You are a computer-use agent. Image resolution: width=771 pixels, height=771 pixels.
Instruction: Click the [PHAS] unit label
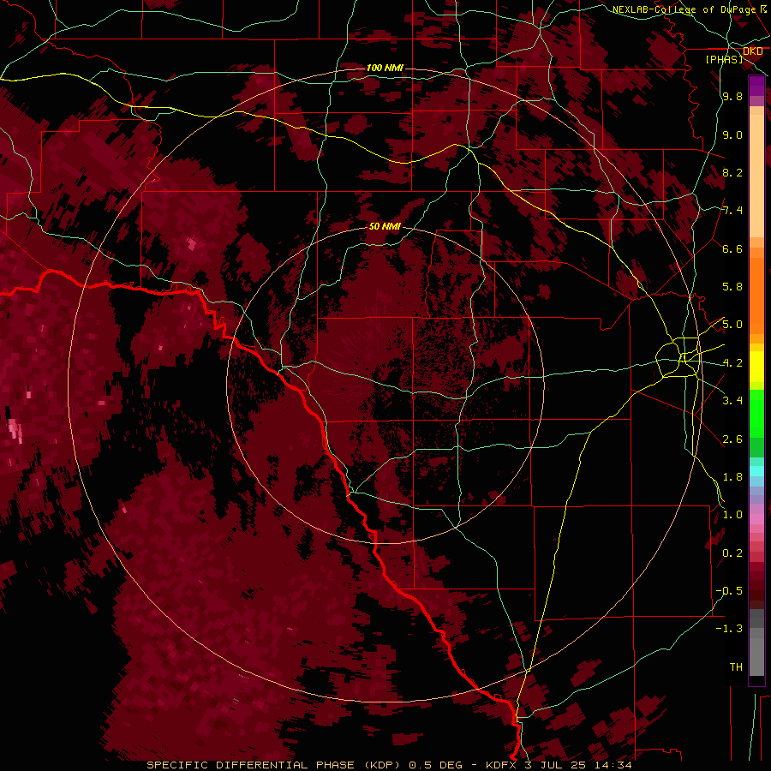[724, 59]
